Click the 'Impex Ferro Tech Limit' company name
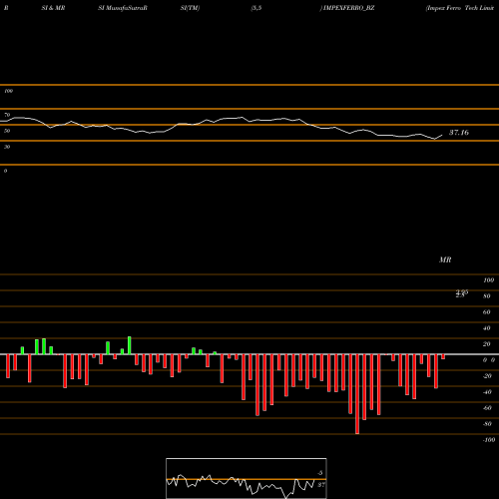The height and width of the screenshot is (499, 499). (460, 8)
